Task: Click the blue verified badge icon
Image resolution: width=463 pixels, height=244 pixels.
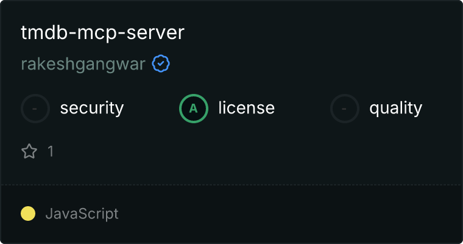Action: coord(161,63)
